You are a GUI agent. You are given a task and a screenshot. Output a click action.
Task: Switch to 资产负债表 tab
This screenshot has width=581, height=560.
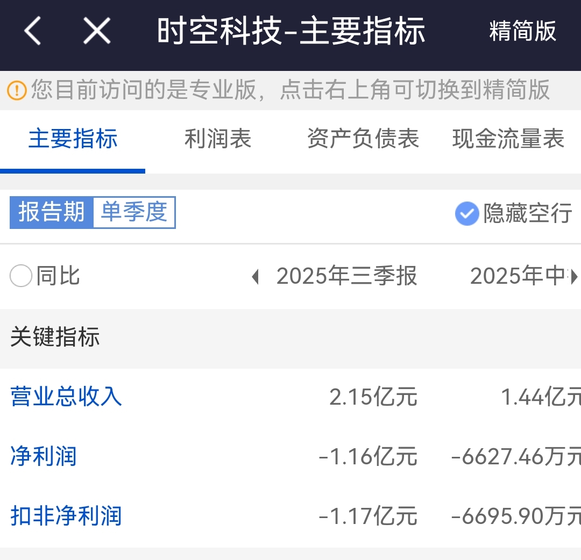[x=363, y=139]
